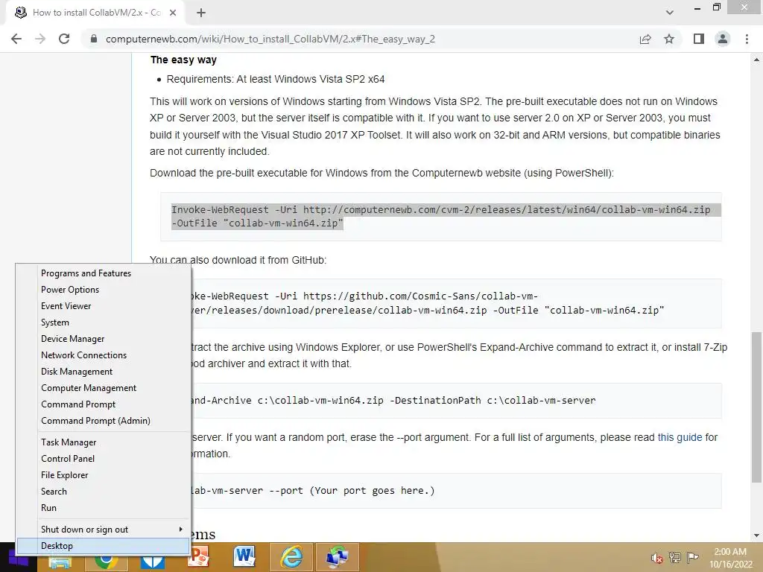The image size is (763, 572).
Task: Launch Command Prompt (Admin)
Action: (x=103, y=421)
